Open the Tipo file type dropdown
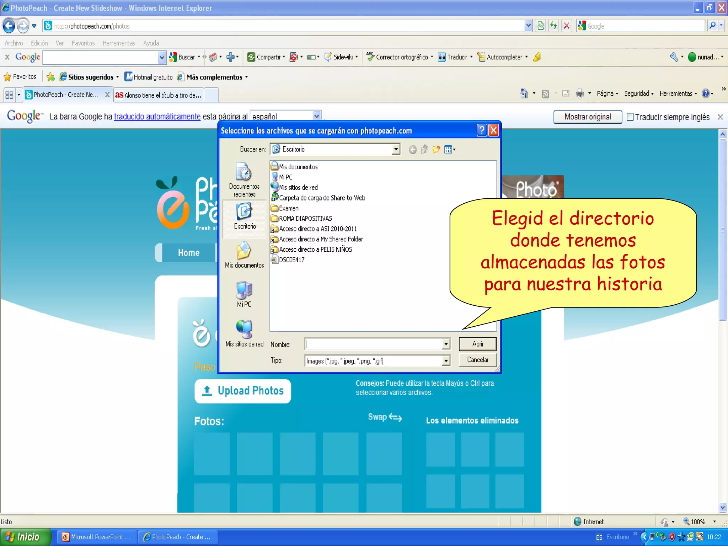Image resolution: width=728 pixels, height=546 pixels. pos(446,361)
